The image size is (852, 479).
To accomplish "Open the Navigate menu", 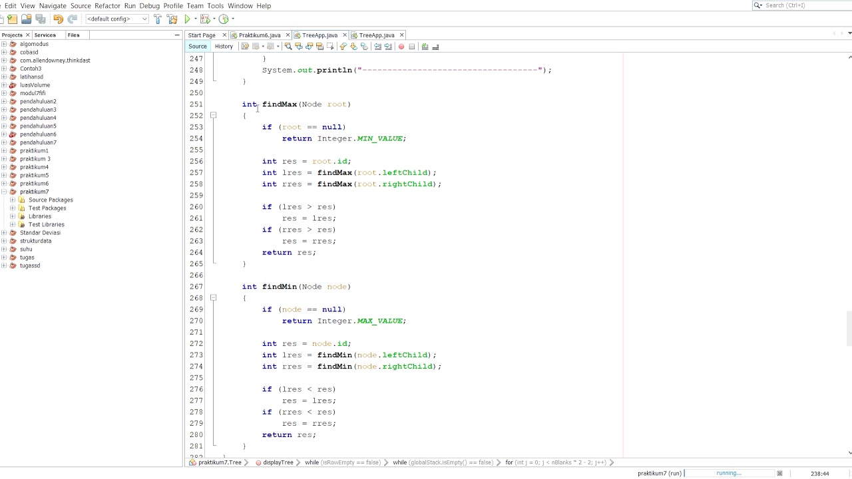I will tap(53, 5).
